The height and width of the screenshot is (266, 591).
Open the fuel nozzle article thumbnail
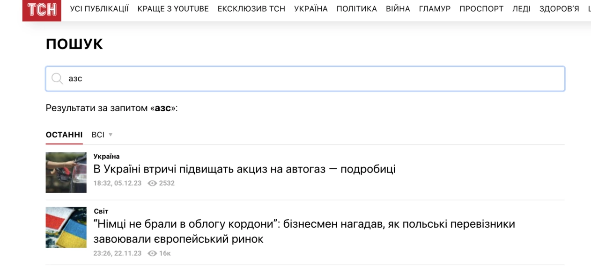click(66, 173)
